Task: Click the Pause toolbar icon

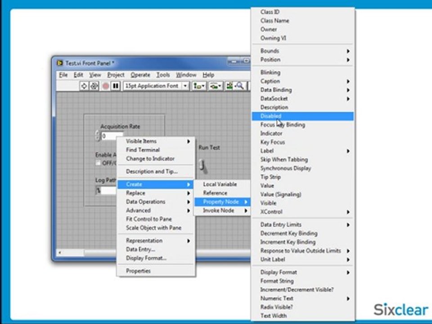Action: [x=116, y=86]
